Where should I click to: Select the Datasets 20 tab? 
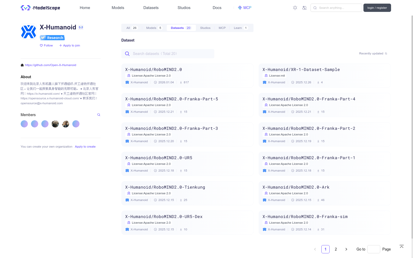[181, 28]
